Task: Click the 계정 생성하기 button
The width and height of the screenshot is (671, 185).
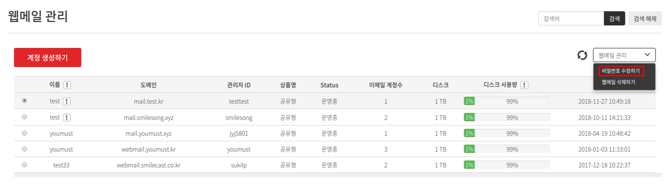Action: (48, 57)
